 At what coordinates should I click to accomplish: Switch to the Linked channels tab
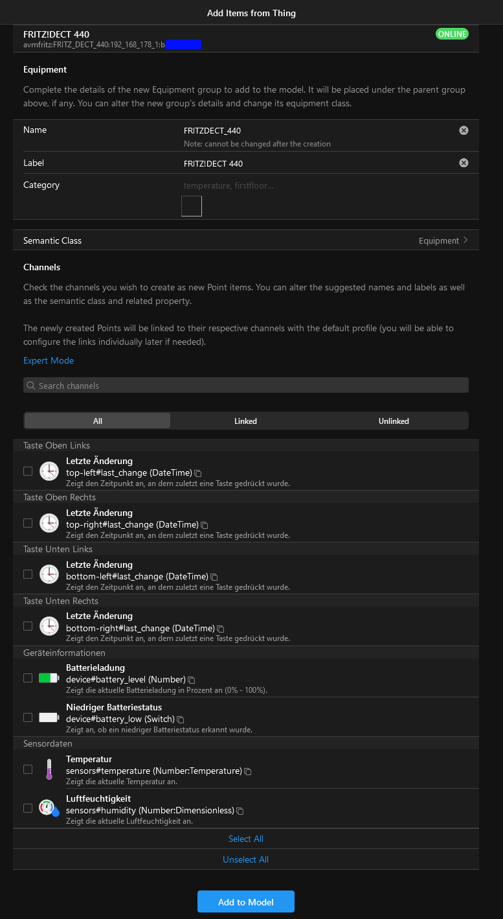tap(245, 421)
